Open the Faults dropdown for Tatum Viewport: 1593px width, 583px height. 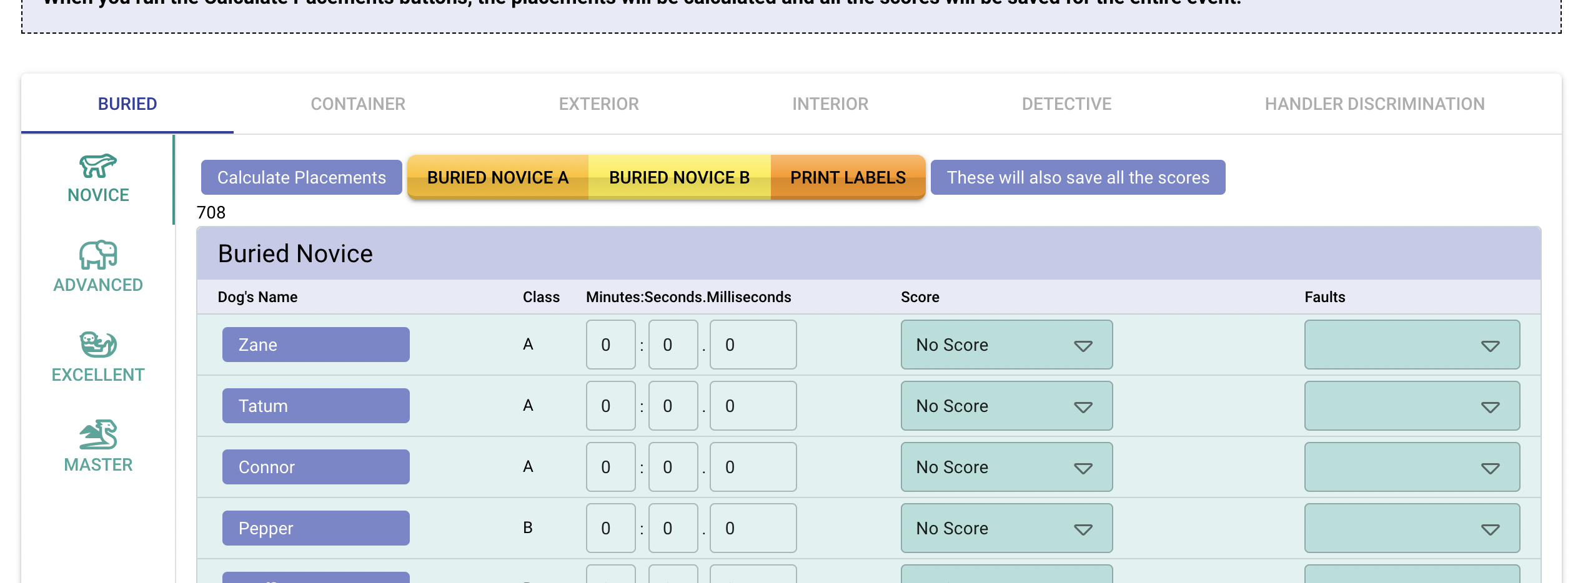(1412, 406)
